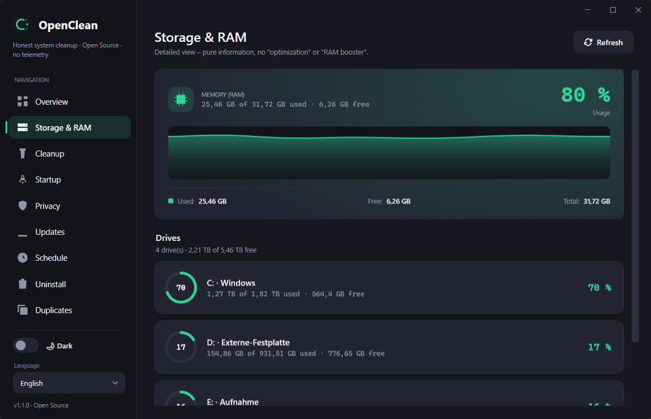The image size is (651, 419).
Task: Click the Storage & RAM page title
Action: click(x=200, y=37)
